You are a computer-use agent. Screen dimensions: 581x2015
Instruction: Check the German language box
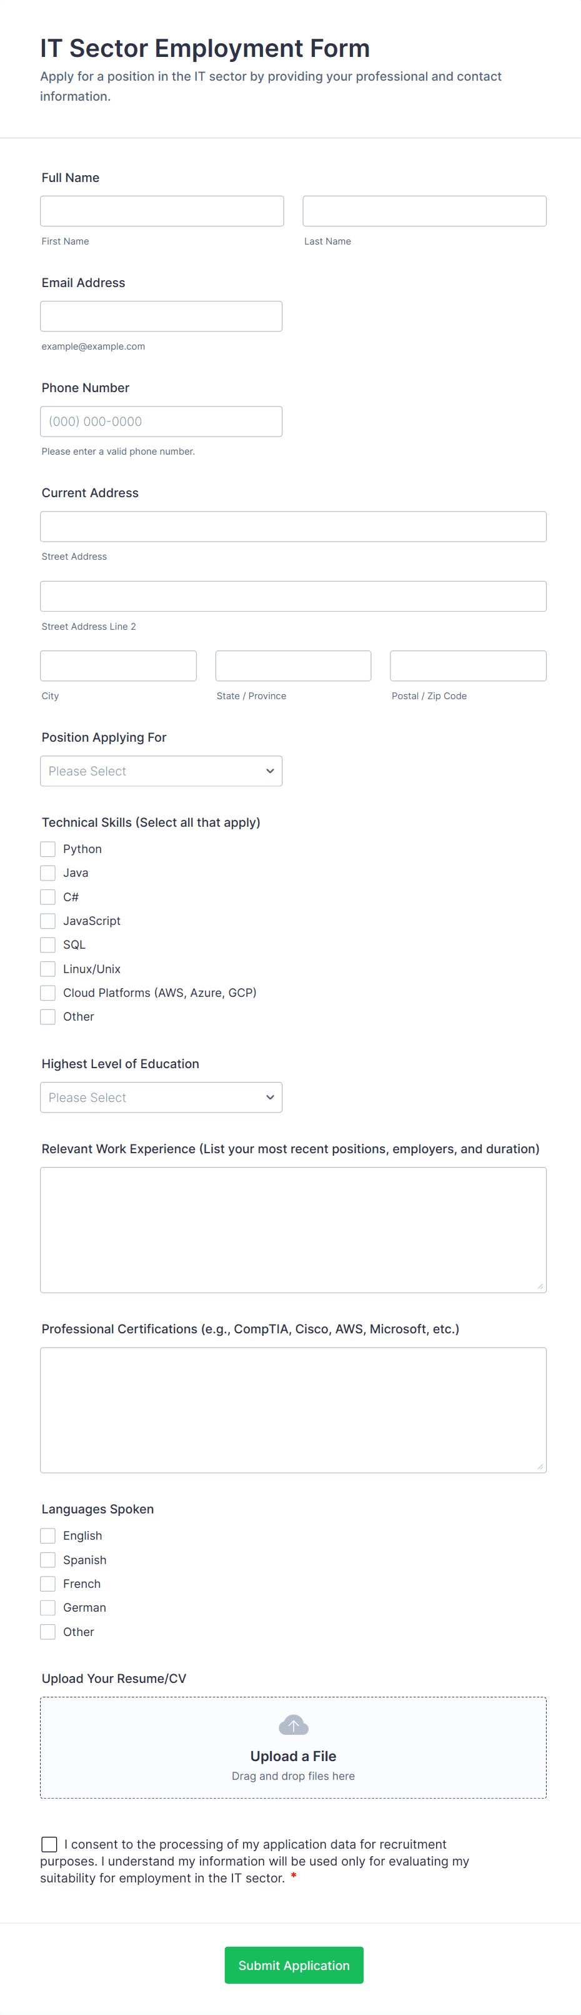(47, 1607)
